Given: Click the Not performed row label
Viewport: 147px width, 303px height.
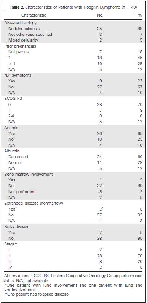Looking at the screenshot, I should [22, 192].
